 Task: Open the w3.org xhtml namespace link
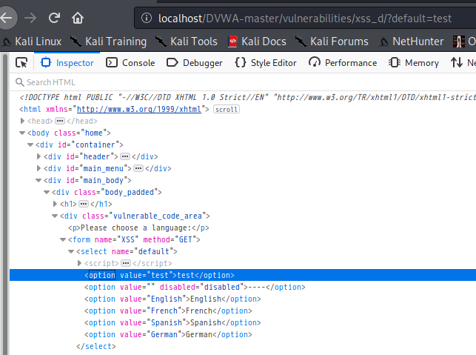click(139, 109)
